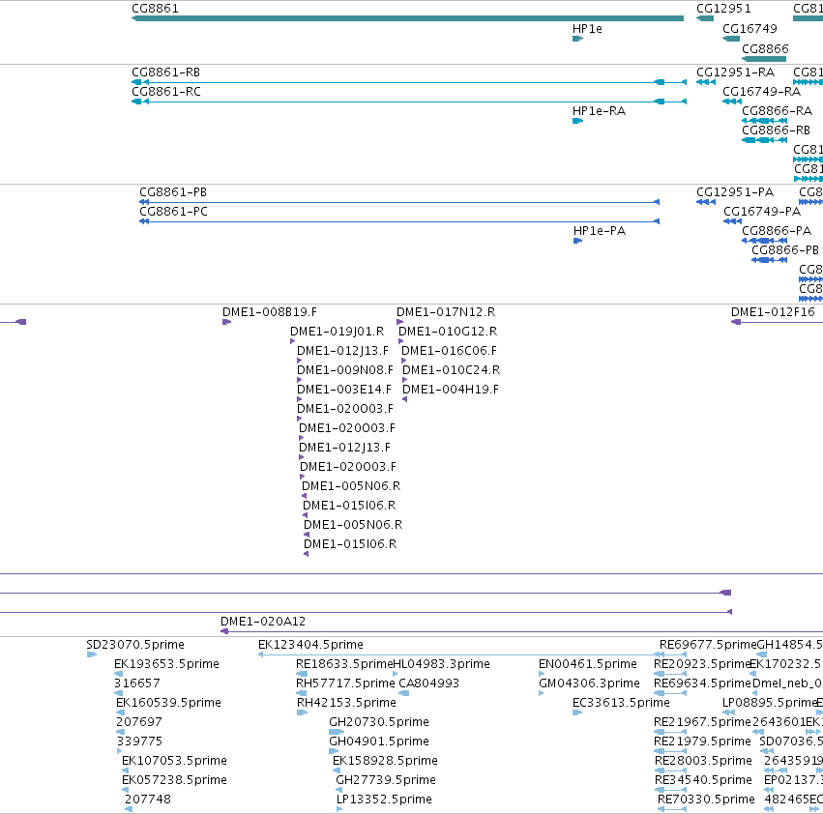Click transcript CG8861-RB
Screen dimensions: 823x814
[165, 72]
